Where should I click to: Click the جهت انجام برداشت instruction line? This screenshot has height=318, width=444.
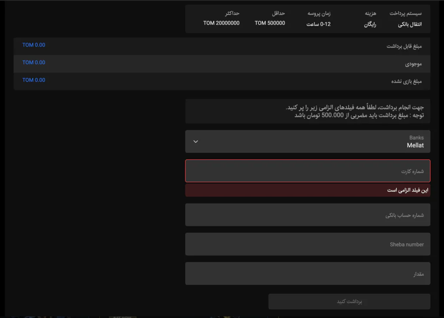tap(355, 107)
